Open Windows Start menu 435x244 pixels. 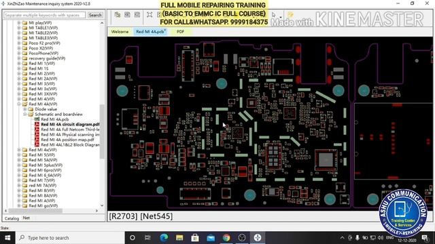pos(7,238)
